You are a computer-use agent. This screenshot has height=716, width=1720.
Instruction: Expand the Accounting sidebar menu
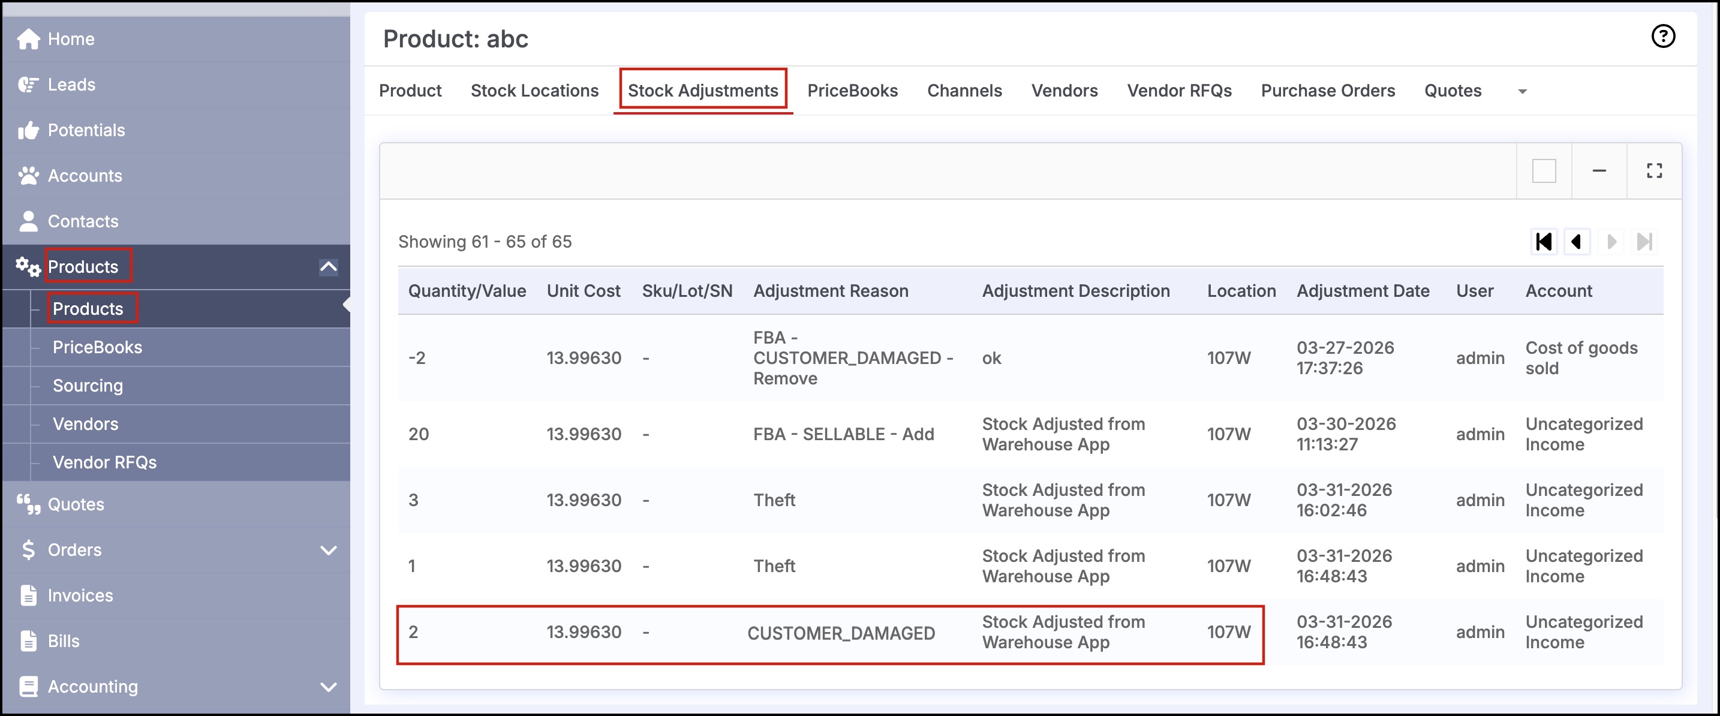point(328,686)
